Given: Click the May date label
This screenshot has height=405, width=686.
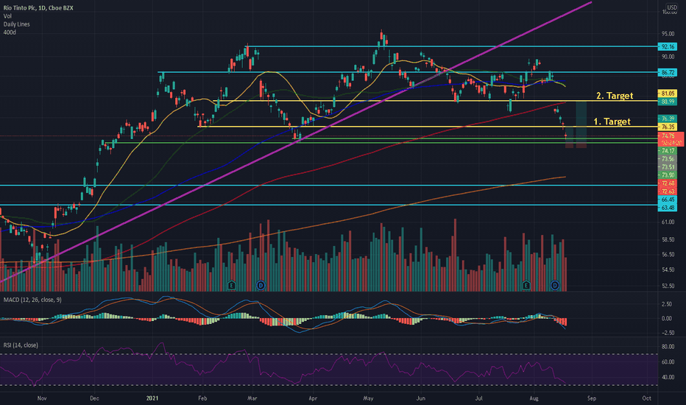Looking at the screenshot, I should coord(368,398).
